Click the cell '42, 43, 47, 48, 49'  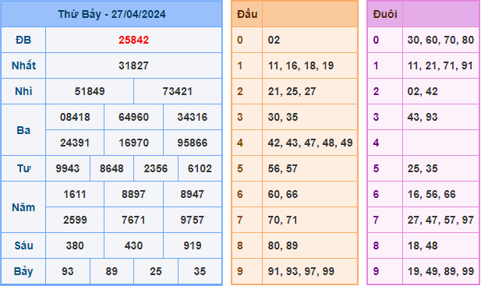[x=309, y=143]
